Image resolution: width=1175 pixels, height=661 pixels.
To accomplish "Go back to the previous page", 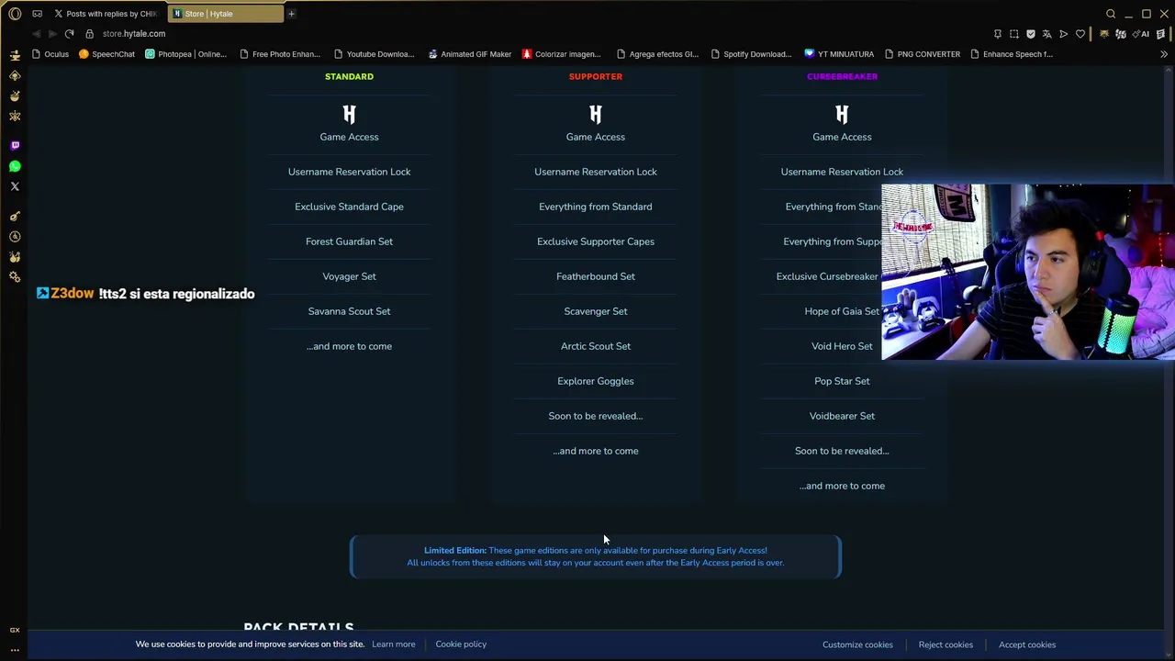I will 36,34.
